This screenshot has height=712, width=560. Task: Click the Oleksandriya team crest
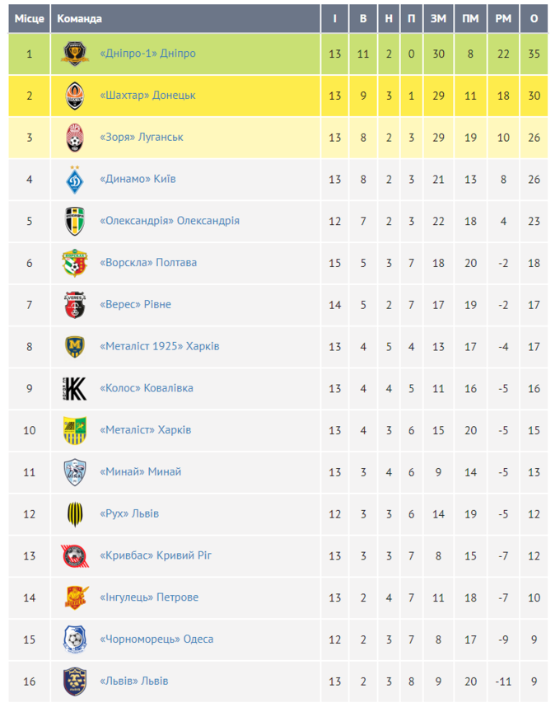[75, 222]
